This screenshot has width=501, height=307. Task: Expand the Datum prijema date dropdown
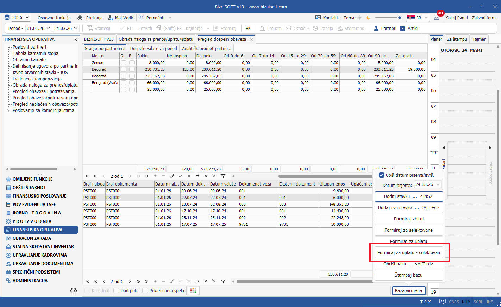[438, 184]
